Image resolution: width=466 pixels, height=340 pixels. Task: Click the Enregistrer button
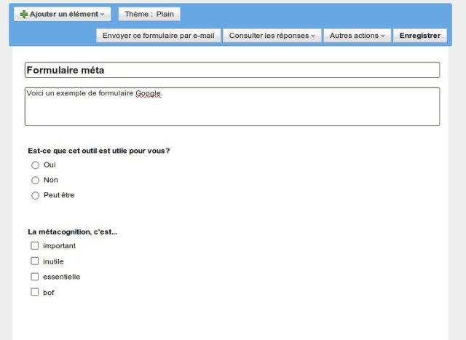pos(420,36)
